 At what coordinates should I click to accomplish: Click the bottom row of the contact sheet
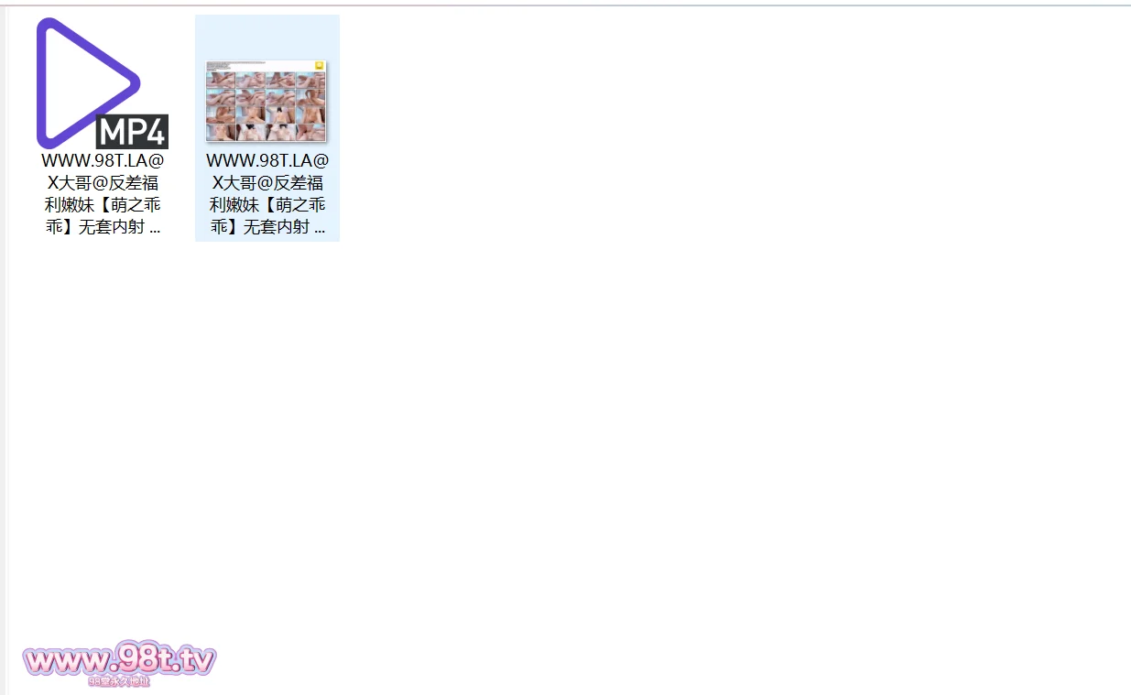point(266,132)
